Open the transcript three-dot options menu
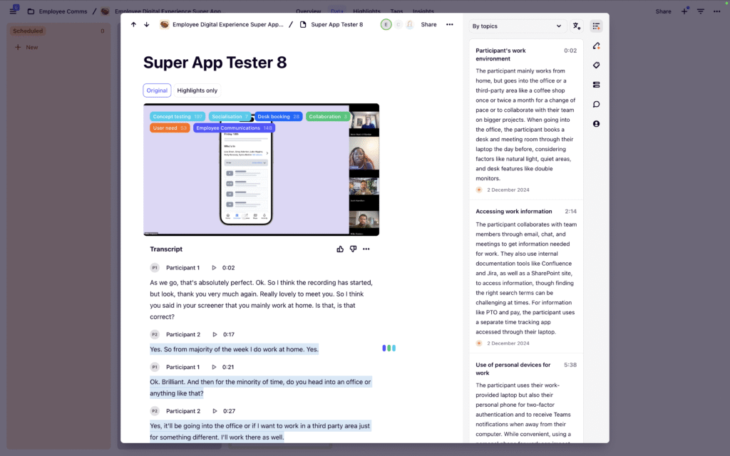 pyautogui.click(x=366, y=249)
